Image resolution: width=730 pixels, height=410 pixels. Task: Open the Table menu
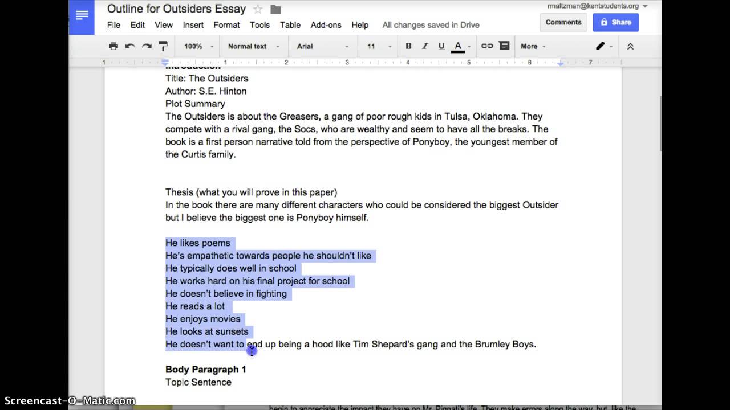coord(290,25)
